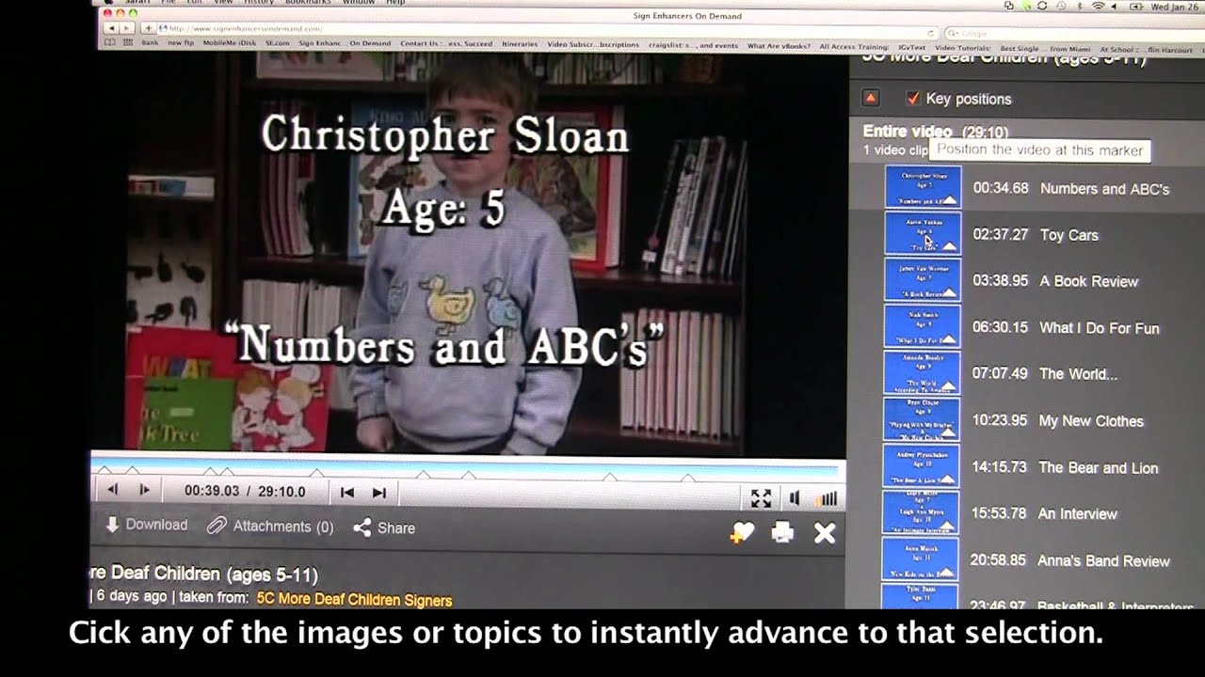The height and width of the screenshot is (677, 1205).
Task: Share this video
Action: [384, 527]
